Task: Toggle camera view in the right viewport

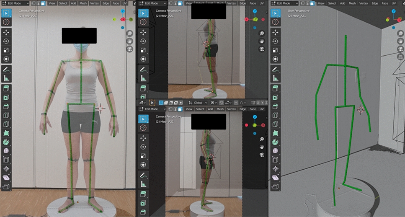Action: click(400, 49)
